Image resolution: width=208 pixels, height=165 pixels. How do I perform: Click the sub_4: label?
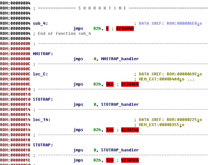click(40, 23)
